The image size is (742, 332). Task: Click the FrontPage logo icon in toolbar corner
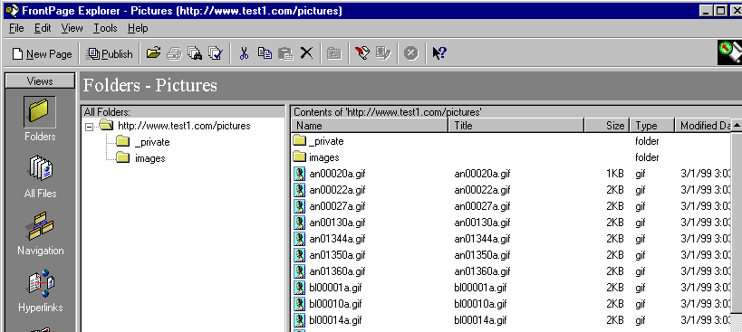tap(729, 52)
